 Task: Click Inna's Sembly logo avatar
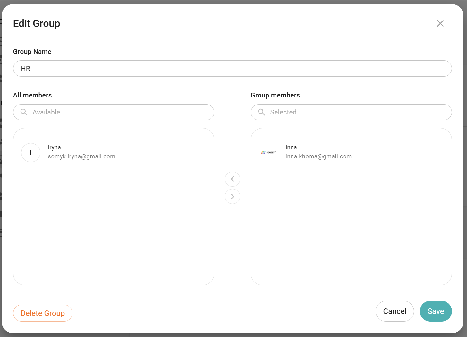(268, 153)
